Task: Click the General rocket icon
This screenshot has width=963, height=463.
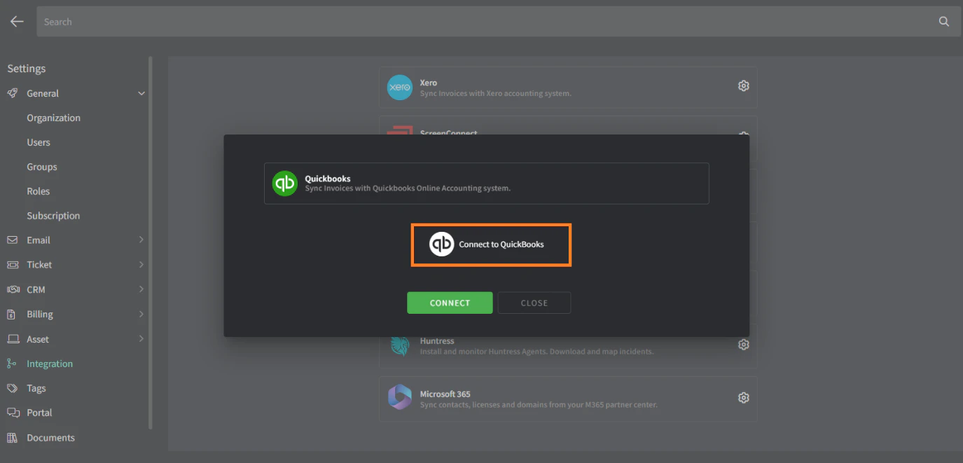Action: pos(13,93)
